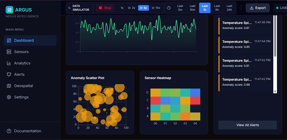The width and height of the screenshot is (287, 140).
Task: Open the Alerts menu item
Action: [x=30, y=75]
